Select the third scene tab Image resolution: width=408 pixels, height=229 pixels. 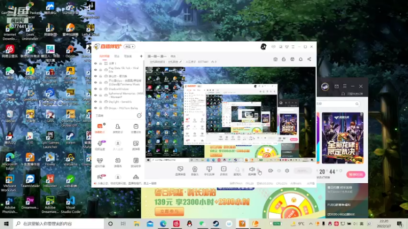click(x=128, y=56)
